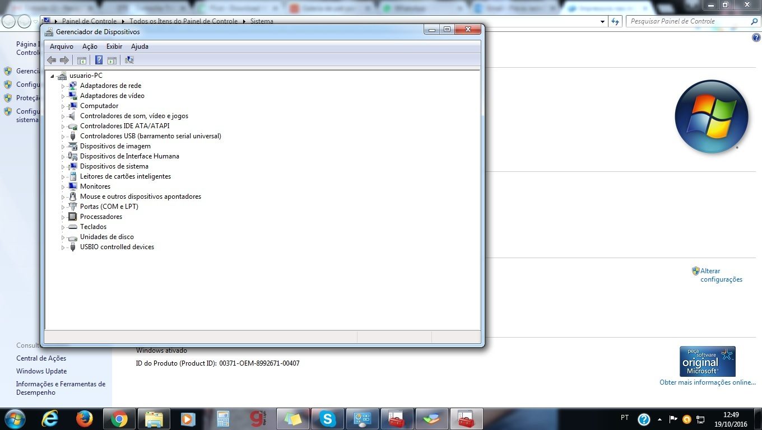Select the Controladores USB (barramento serial universal) text
The image size is (762, 430).
click(150, 136)
